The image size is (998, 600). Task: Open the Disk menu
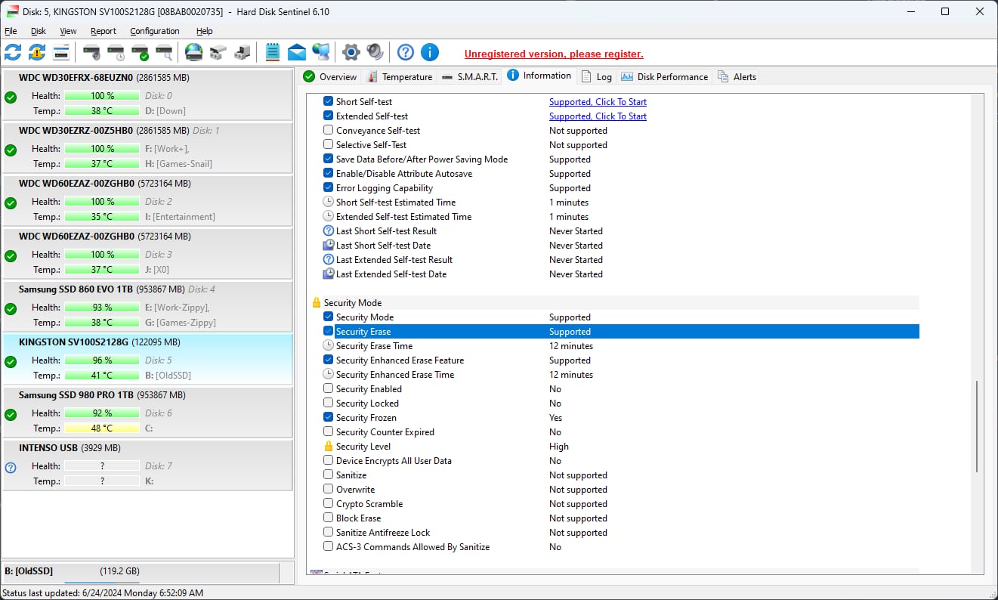pyautogui.click(x=39, y=31)
